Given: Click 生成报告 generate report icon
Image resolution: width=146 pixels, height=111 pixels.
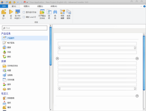Looking at the screenshot, I should tap(69, 14).
